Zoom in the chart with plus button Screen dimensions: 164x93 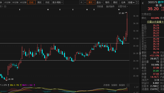81,2
